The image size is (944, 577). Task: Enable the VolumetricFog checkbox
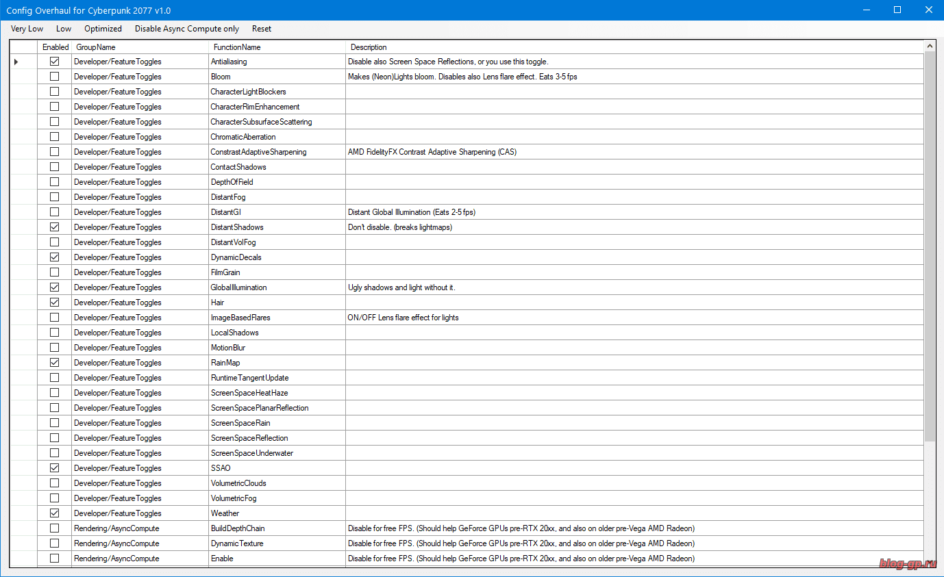click(x=55, y=498)
